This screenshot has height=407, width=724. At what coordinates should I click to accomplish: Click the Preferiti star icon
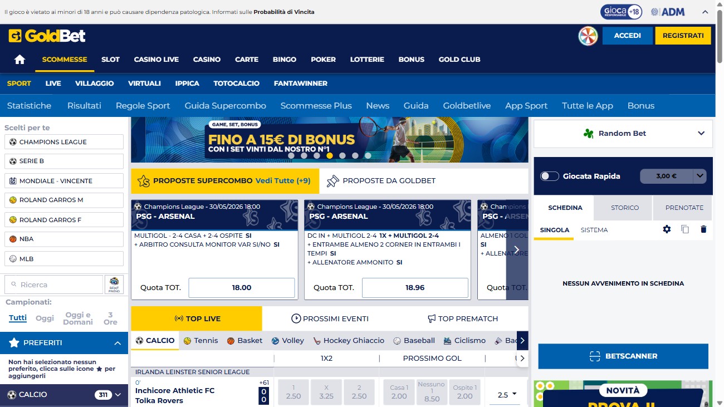point(14,343)
